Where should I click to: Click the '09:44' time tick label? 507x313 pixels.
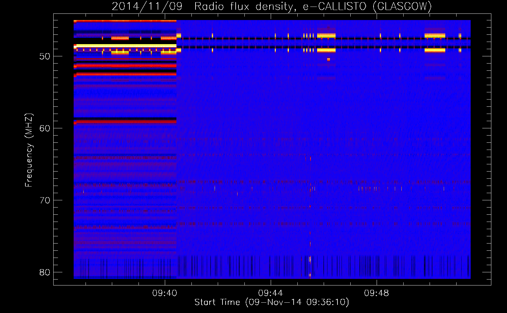coord(271,293)
